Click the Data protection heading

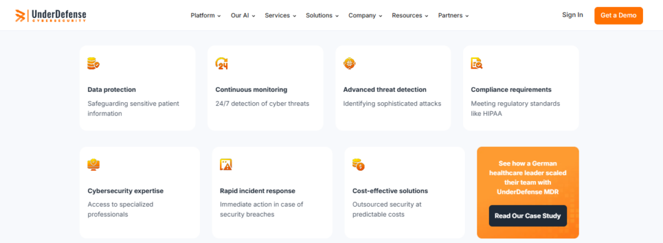point(111,90)
